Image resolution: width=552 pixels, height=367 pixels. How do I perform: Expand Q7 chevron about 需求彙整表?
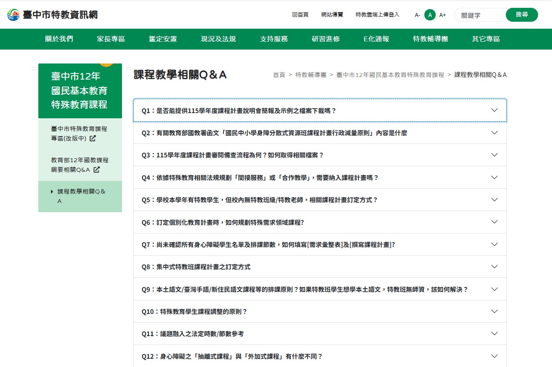point(494,244)
